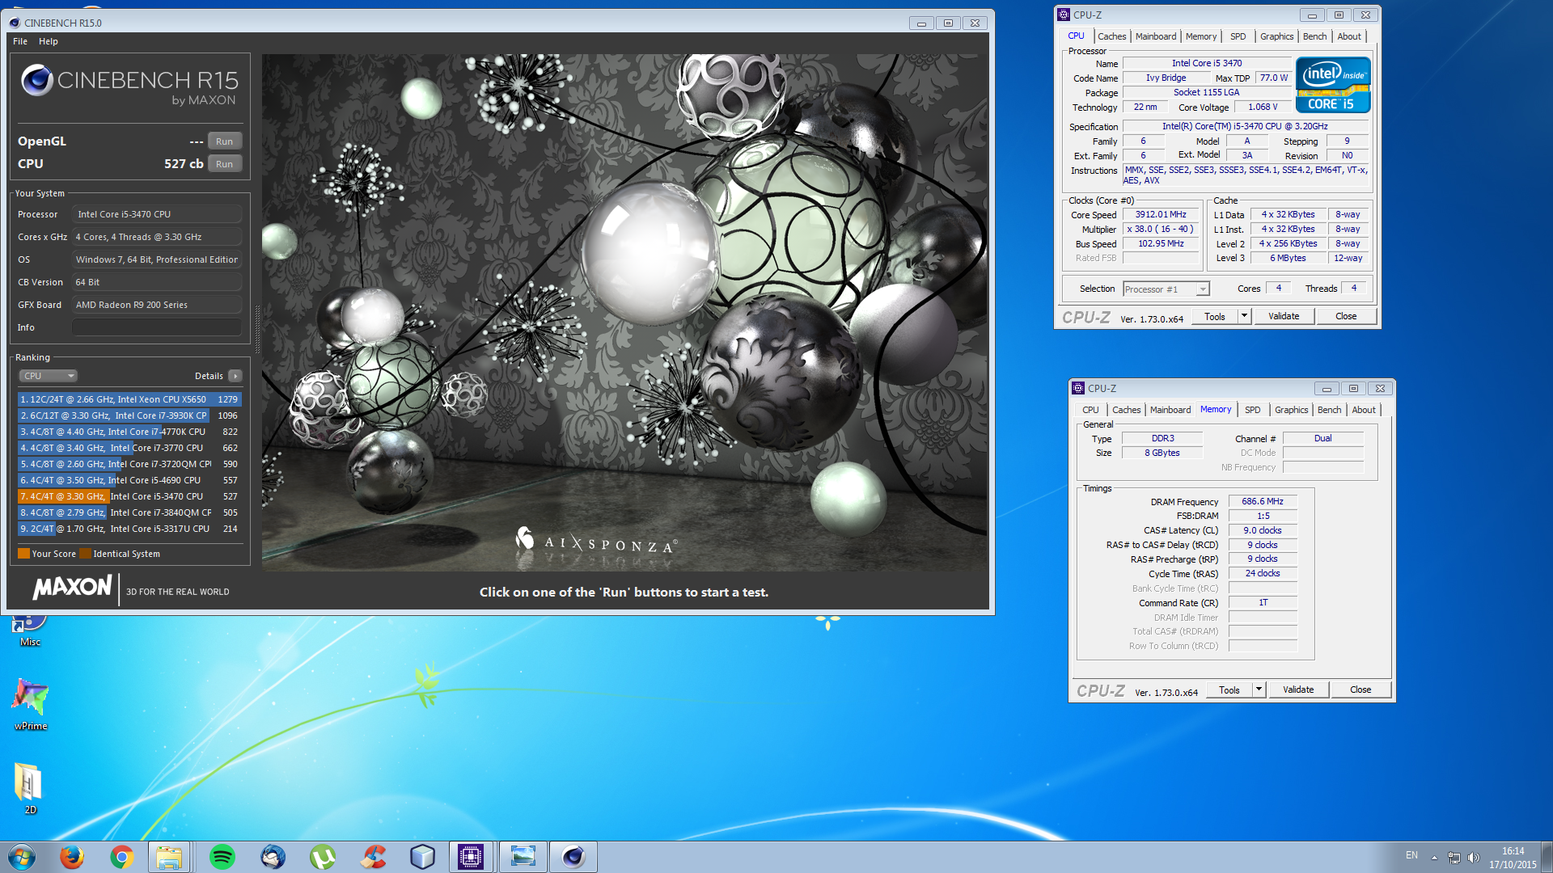Open Bench tab in top CPU-Z window
This screenshot has height=873, width=1553.
click(1314, 36)
